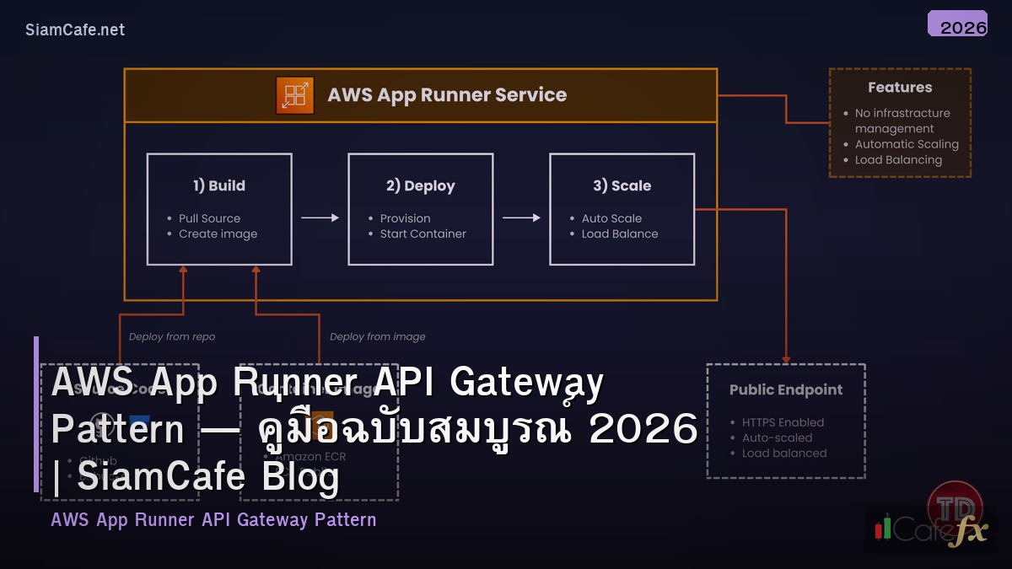Select the 3) Scale stage box
The image size is (1012, 569).
622,209
